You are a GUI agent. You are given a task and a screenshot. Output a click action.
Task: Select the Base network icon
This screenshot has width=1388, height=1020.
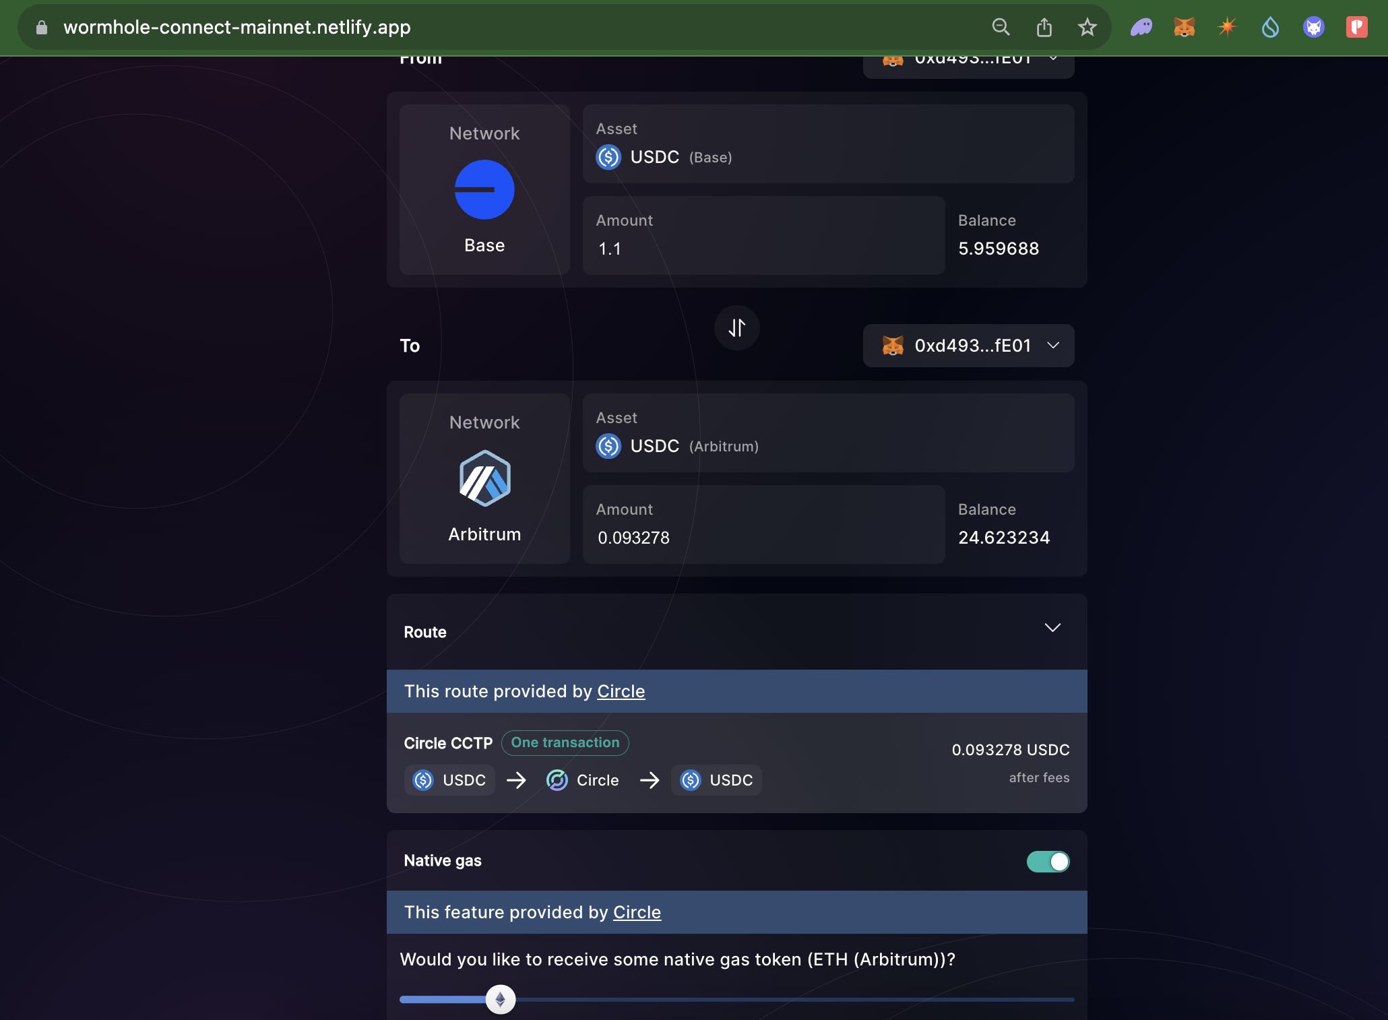click(484, 189)
